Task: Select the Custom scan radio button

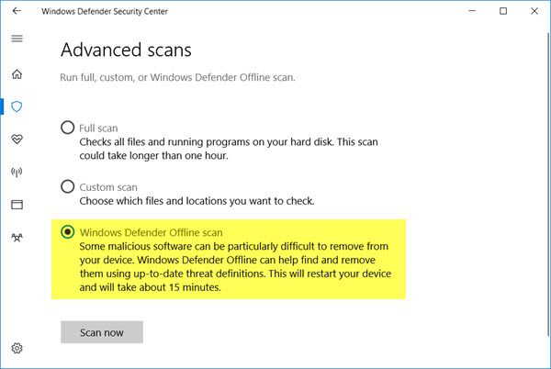Action: point(67,186)
